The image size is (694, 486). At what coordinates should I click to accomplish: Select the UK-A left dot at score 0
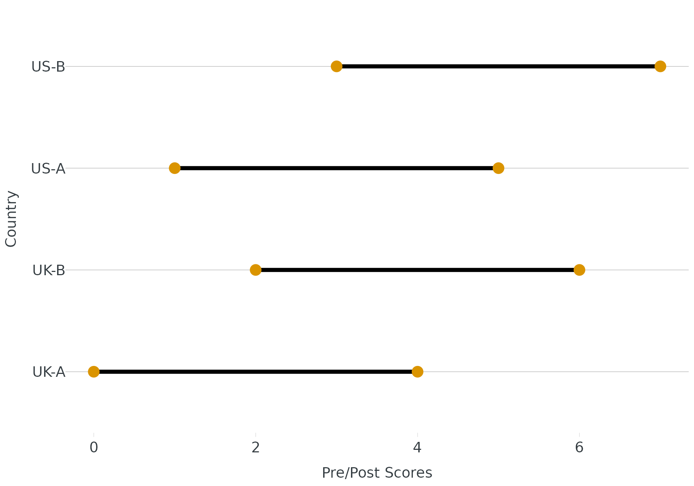click(x=94, y=372)
